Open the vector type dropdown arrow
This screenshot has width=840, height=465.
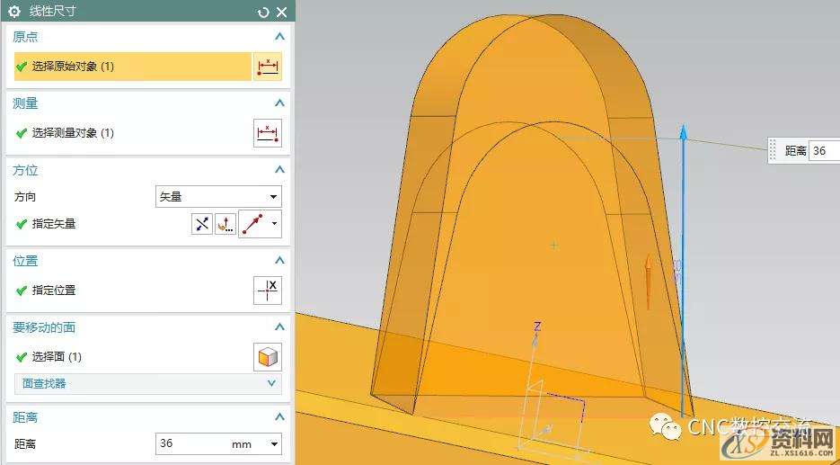tap(274, 224)
